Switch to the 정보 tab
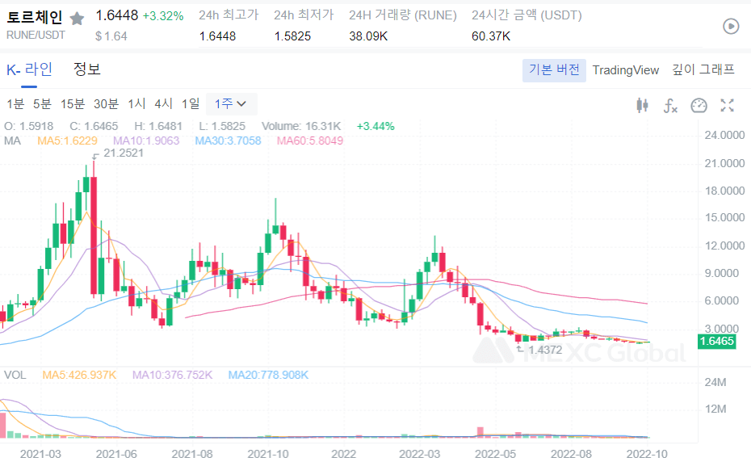Image resolution: width=751 pixels, height=466 pixels. [86, 69]
